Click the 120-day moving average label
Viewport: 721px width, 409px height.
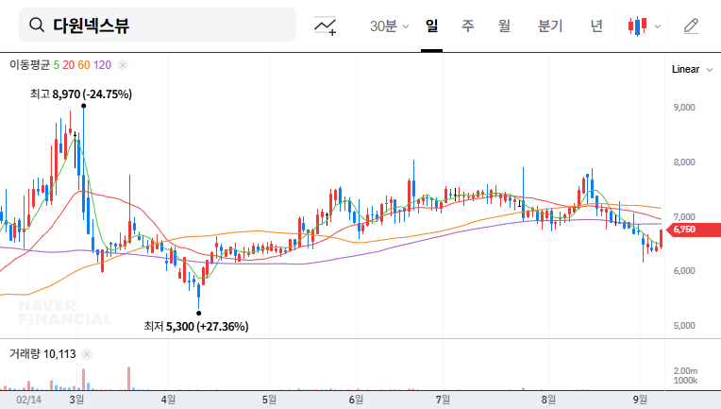click(x=102, y=65)
